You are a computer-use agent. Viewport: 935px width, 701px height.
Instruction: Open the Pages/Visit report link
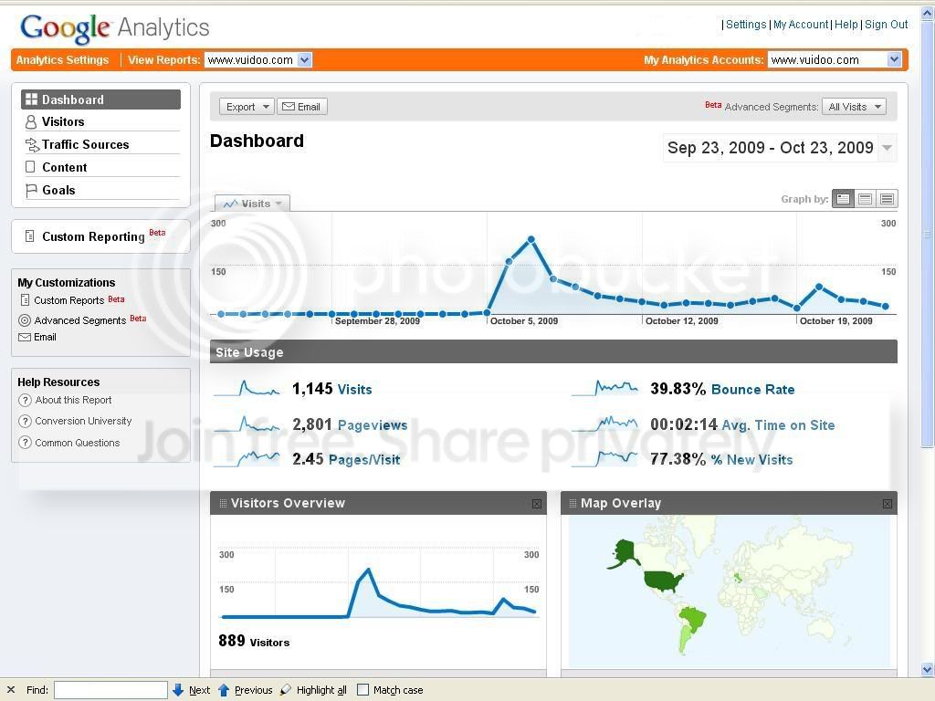pos(364,460)
